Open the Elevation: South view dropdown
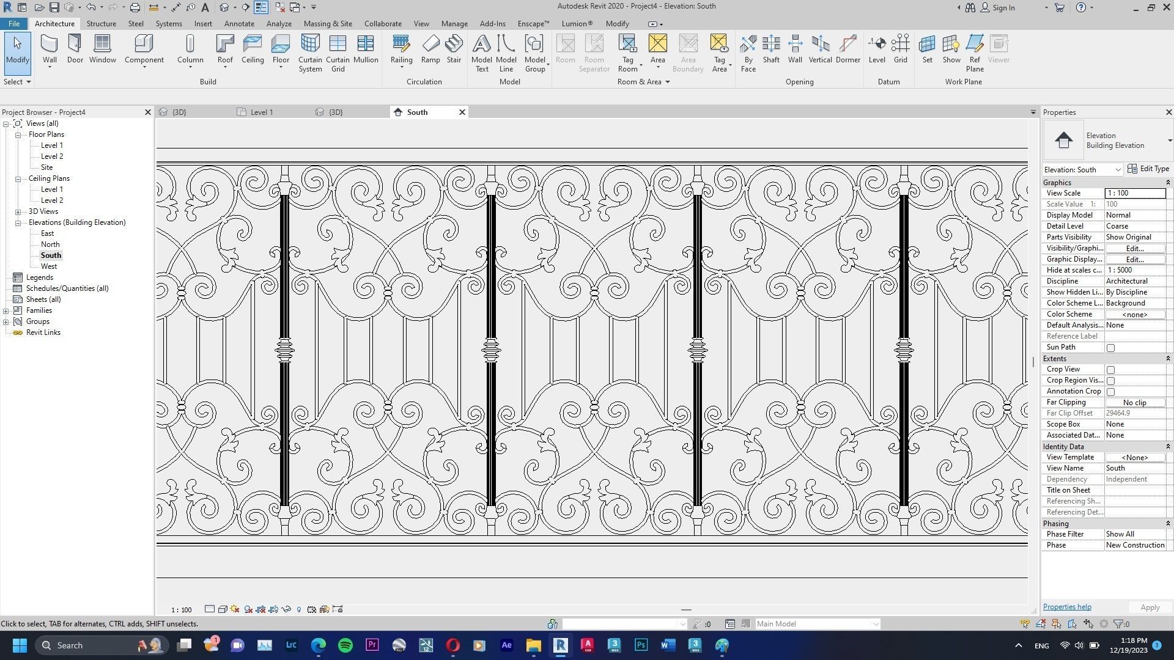Image resolution: width=1174 pixels, height=660 pixels. [x=1083, y=169]
